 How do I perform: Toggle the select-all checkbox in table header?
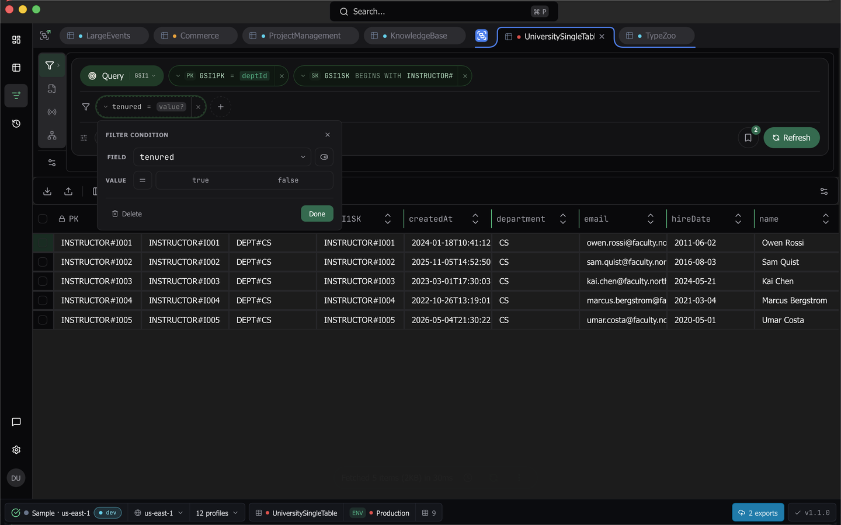click(43, 219)
